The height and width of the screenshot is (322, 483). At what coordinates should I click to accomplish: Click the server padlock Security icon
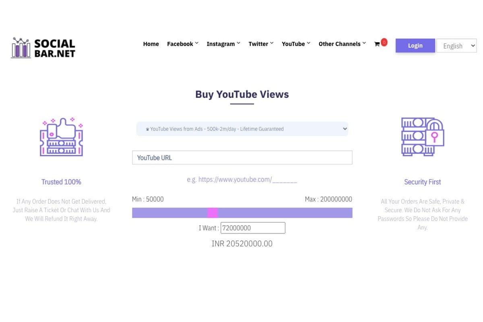click(423, 137)
